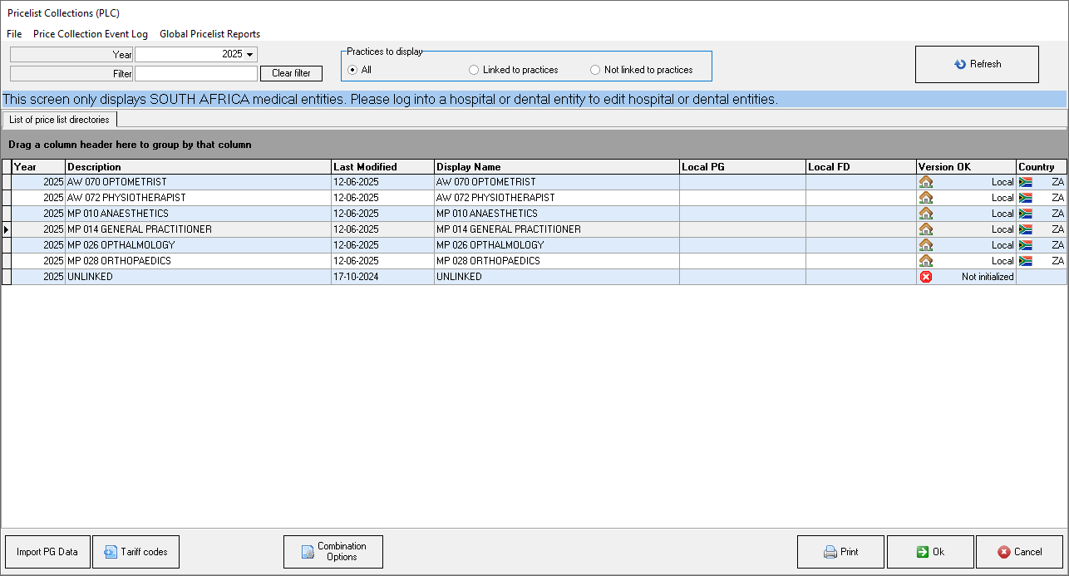Click the house icon in MP 010 ANAESTHETICS row
Screen dimensions: 1069x576
(925, 214)
